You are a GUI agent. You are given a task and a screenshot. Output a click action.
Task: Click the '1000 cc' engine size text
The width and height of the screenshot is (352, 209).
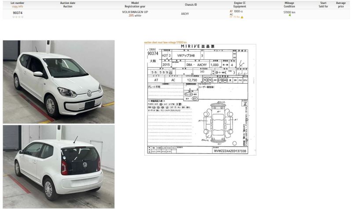click(238, 11)
